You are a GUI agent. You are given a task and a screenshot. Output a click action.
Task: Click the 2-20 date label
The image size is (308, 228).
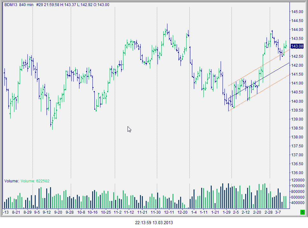click(x=257, y=212)
